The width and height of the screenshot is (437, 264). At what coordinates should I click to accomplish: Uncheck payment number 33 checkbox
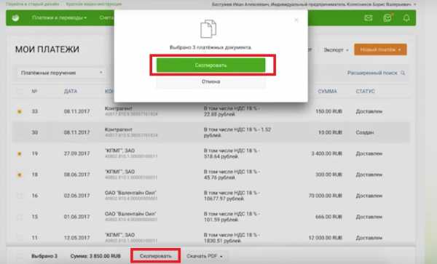[20, 111]
